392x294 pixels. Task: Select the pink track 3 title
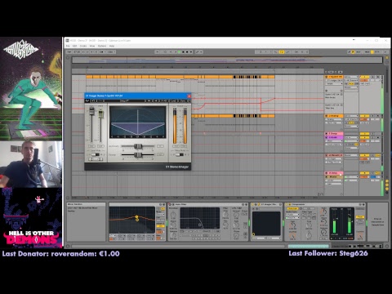334,134
